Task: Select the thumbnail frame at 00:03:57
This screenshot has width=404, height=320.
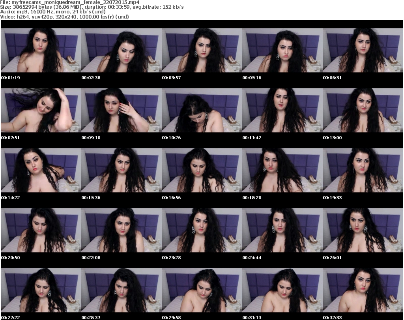Action: coord(202,50)
